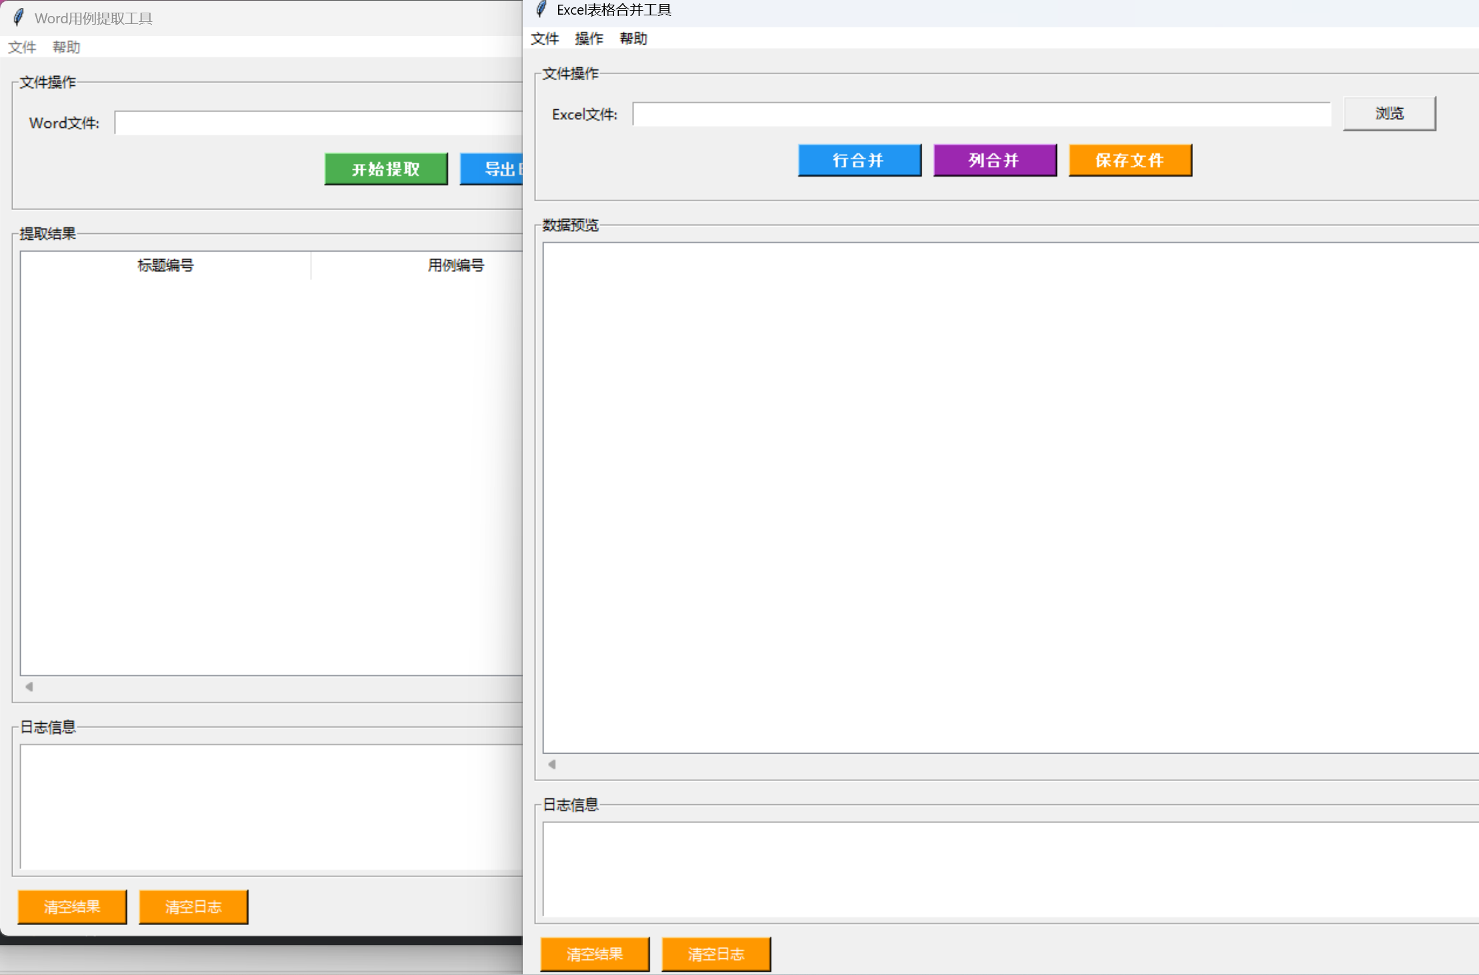
Task: Click the green 开始提取 button
Action: (386, 169)
